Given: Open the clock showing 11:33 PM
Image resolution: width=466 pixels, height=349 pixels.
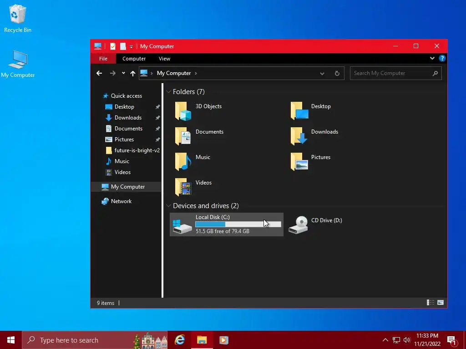Looking at the screenshot, I should (x=427, y=340).
